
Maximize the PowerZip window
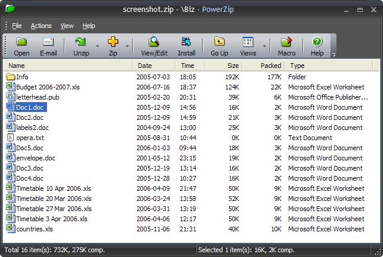(360, 10)
